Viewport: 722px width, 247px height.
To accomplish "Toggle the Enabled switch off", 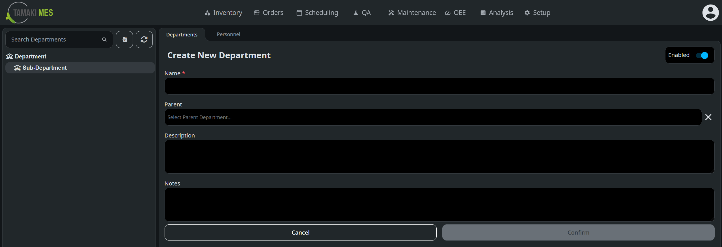I will click(x=702, y=55).
